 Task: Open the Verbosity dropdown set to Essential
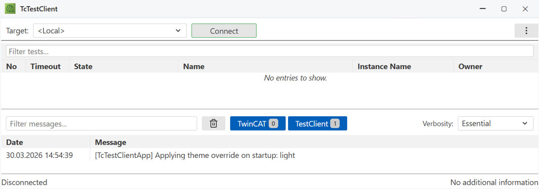tap(496, 123)
